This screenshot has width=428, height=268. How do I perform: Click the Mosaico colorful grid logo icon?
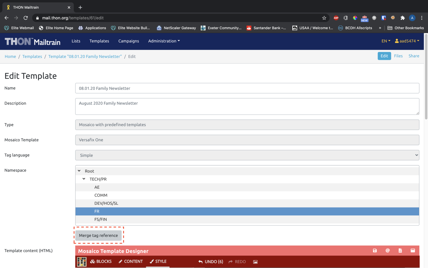pyautogui.click(x=82, y=262)
